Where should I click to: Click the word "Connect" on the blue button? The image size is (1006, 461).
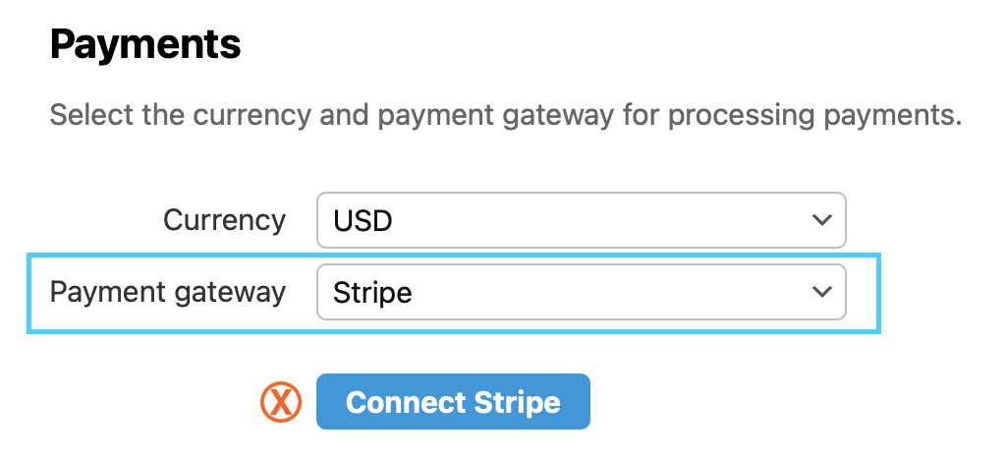coord(406,402)
